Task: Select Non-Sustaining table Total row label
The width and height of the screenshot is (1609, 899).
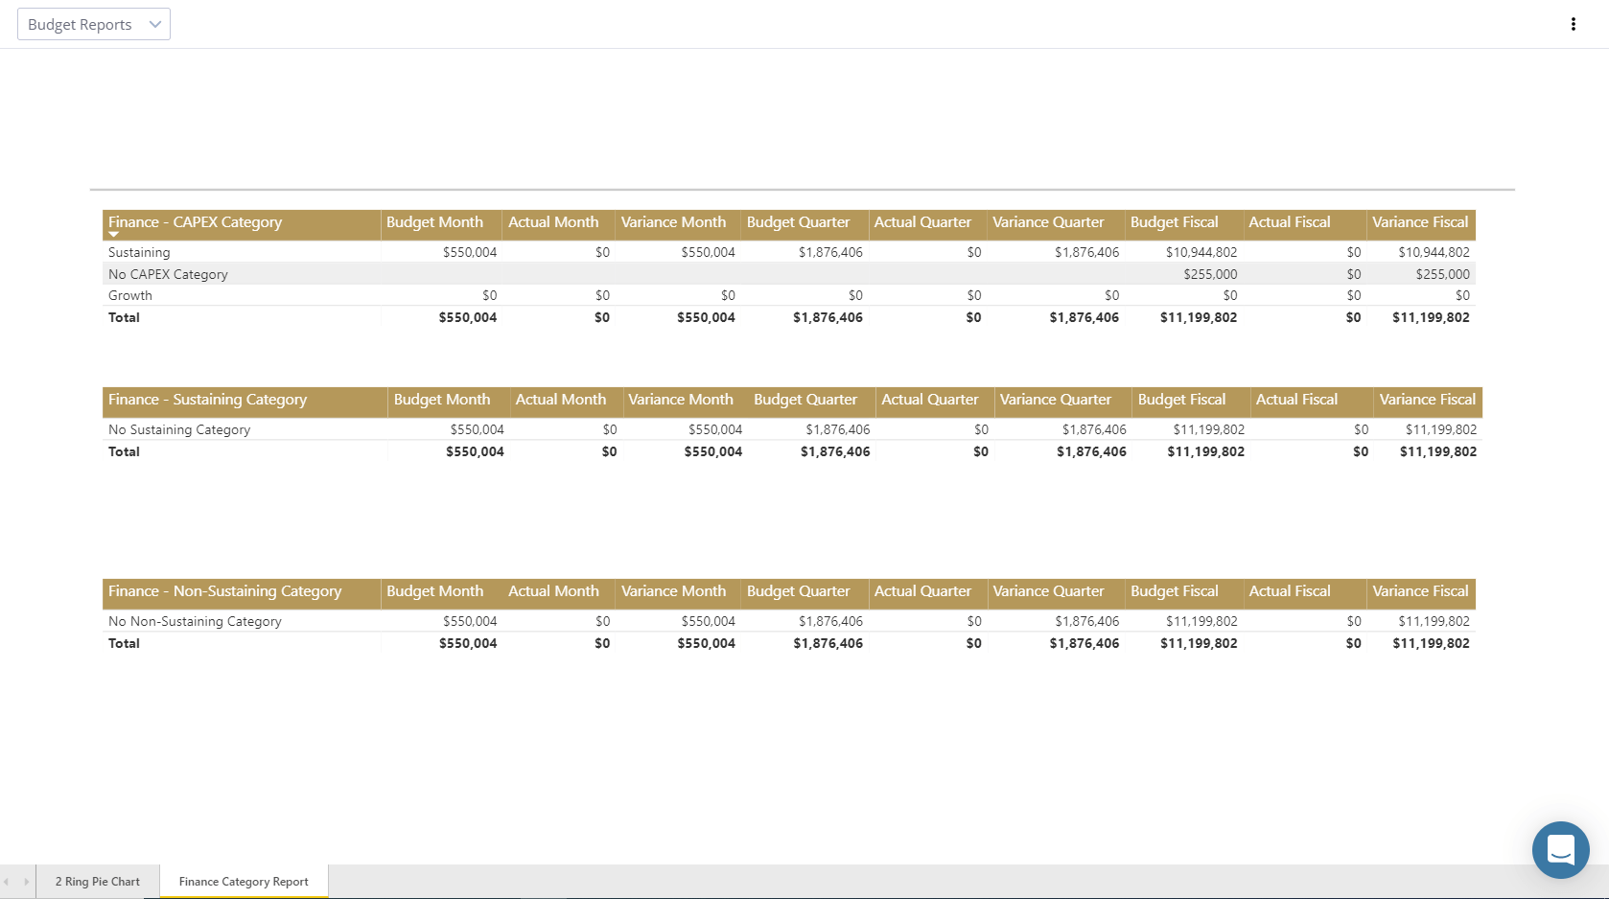Action: [124, 643]
